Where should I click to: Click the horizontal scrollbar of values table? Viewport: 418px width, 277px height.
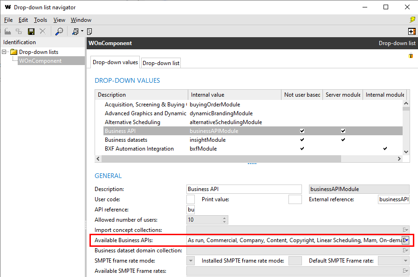point(247,158)
